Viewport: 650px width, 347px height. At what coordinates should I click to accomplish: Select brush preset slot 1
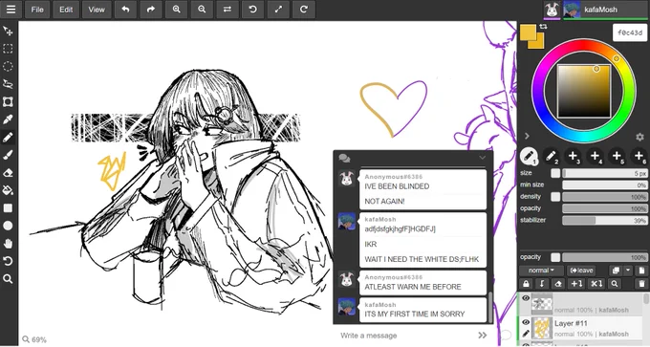529,157
